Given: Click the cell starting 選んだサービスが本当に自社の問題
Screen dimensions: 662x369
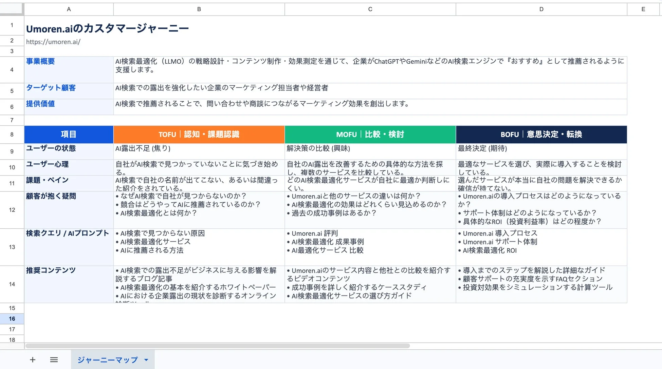Looking at the screenshot, I should 541,183.
